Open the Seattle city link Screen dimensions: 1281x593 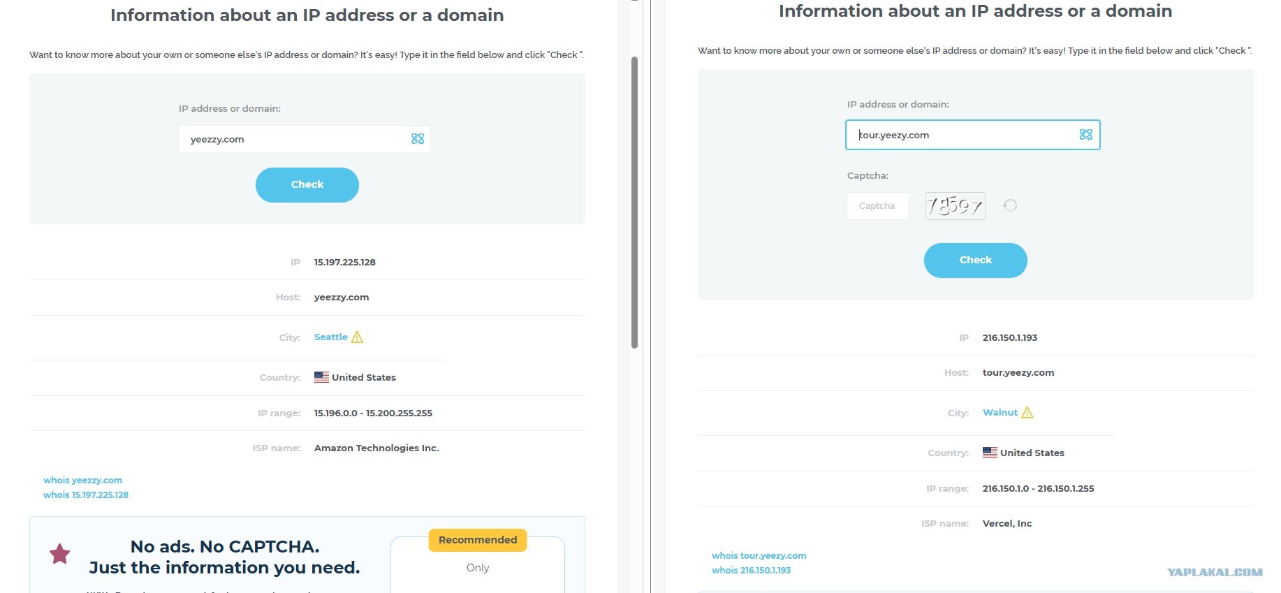[331, 337]
